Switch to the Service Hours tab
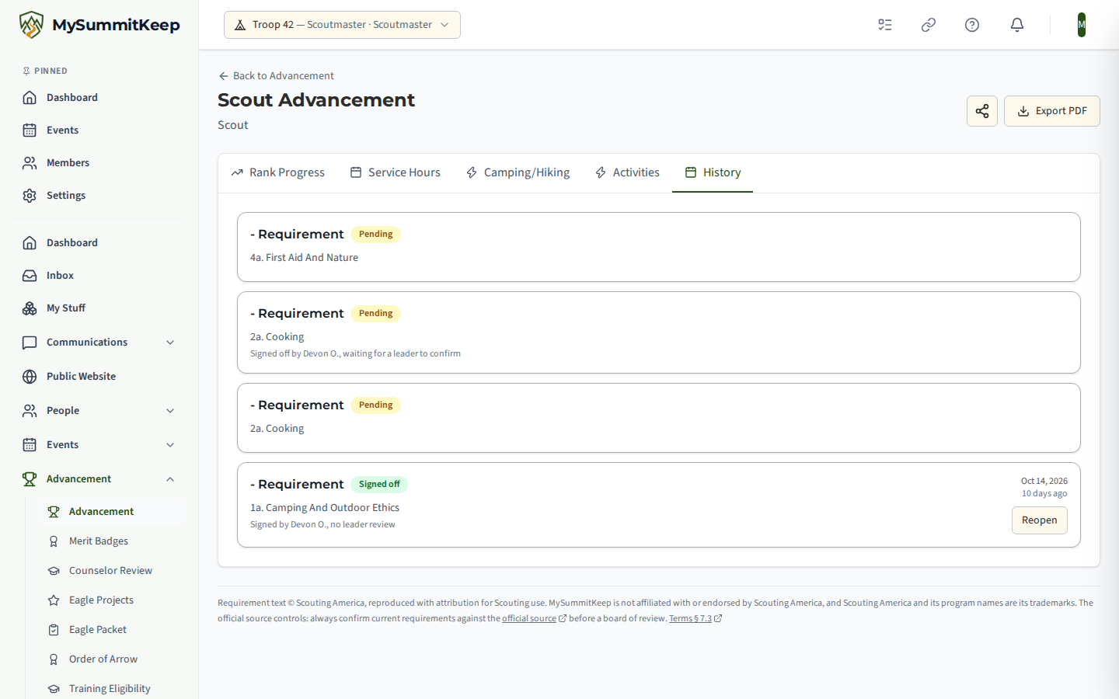1119x699 pixels. click(x=395, y=172)
